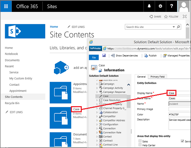Expand the Competitor tree node

point(97,116)
